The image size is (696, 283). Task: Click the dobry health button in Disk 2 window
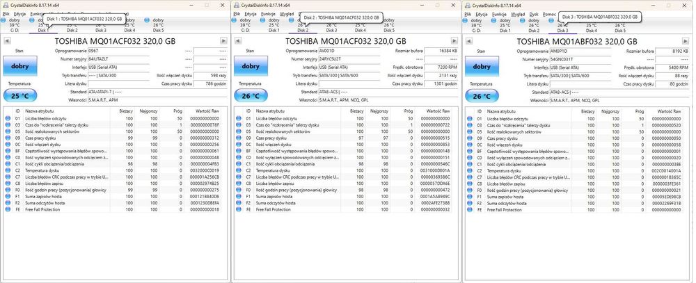[x=251, y=66]
